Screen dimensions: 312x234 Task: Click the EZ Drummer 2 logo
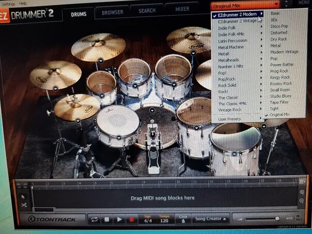[x=27, y=15]
